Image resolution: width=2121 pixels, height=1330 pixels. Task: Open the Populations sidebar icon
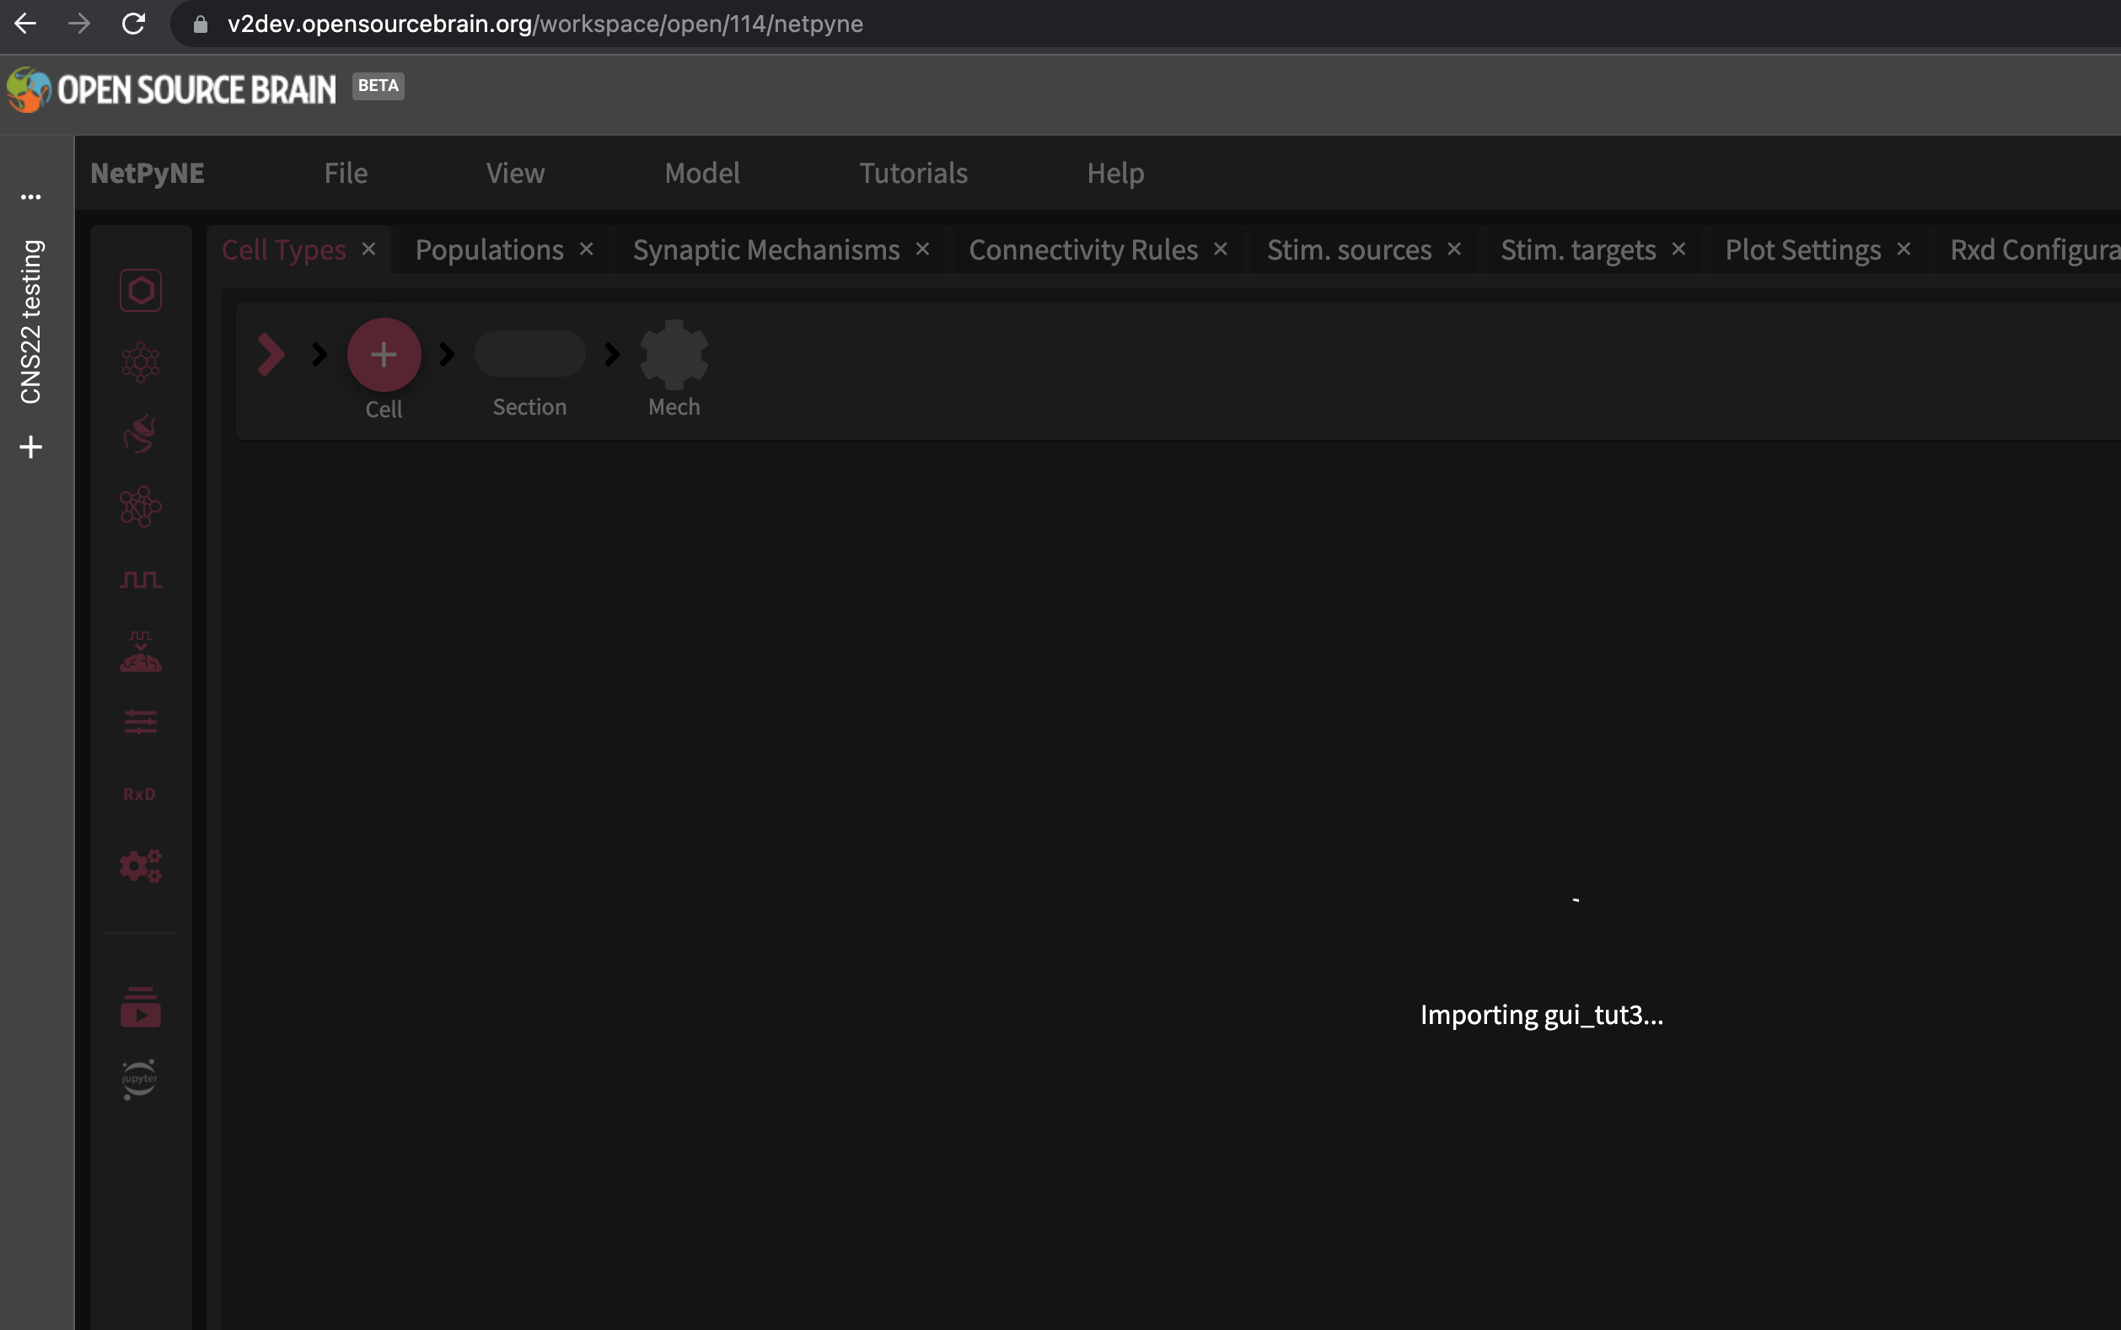pos(141,362)
